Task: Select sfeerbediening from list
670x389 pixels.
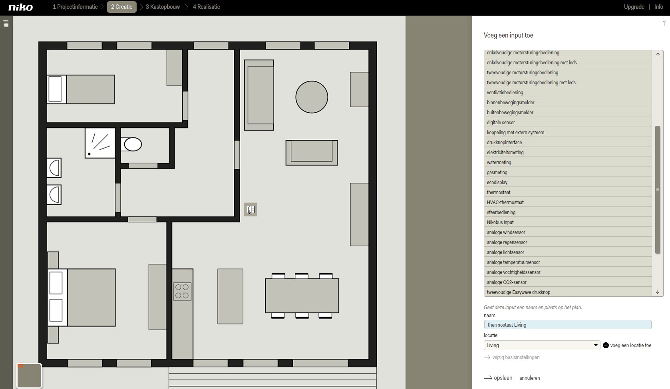Action: [x=568, y=212]
